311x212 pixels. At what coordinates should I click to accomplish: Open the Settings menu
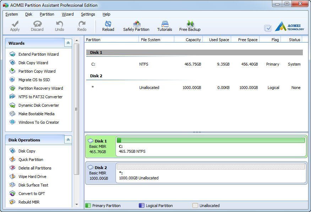click(88, 14)
